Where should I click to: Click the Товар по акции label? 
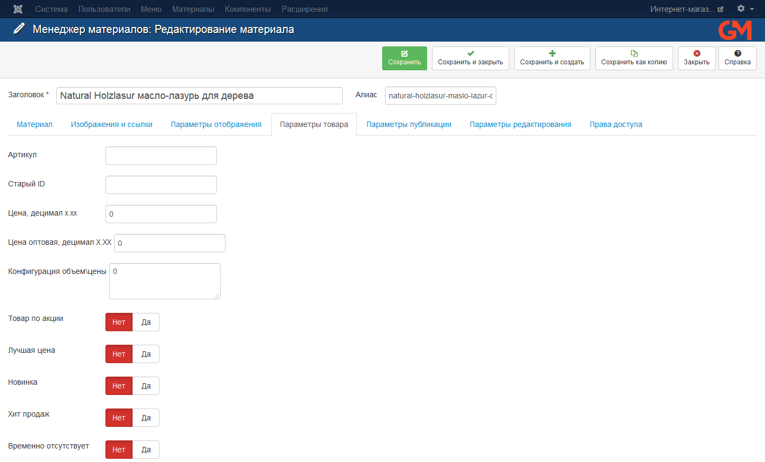pos(36,318)
